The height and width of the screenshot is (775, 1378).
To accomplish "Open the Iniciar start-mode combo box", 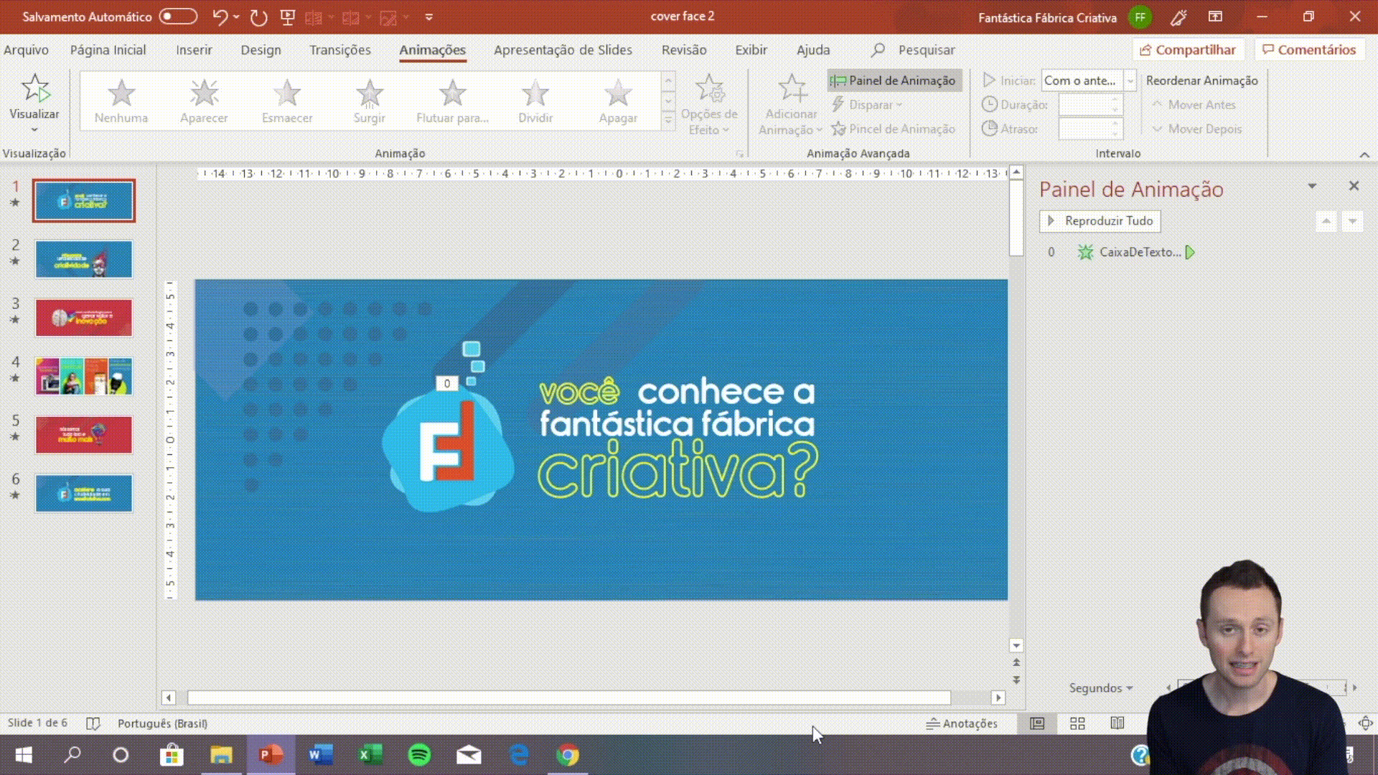I will [1088, 80].
